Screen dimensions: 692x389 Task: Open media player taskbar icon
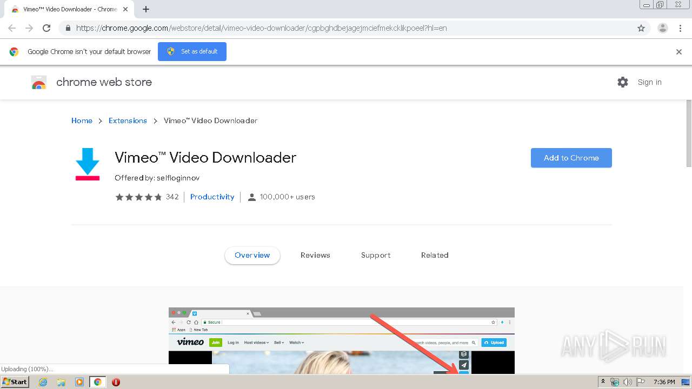(x=79, y=382)
